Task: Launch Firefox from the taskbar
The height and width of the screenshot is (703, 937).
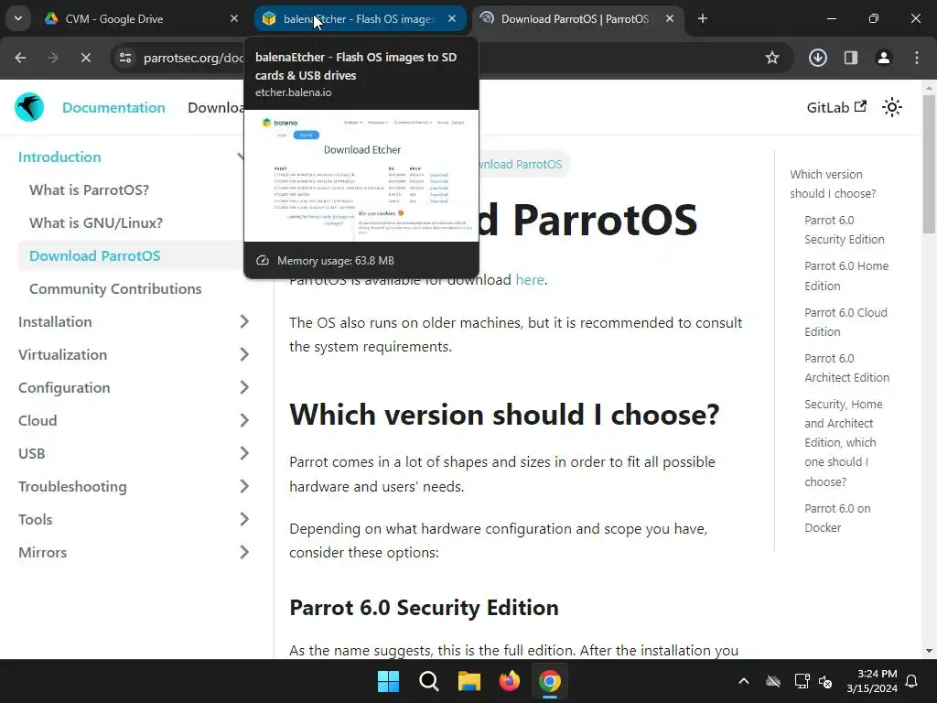Action: pos(509,681)
